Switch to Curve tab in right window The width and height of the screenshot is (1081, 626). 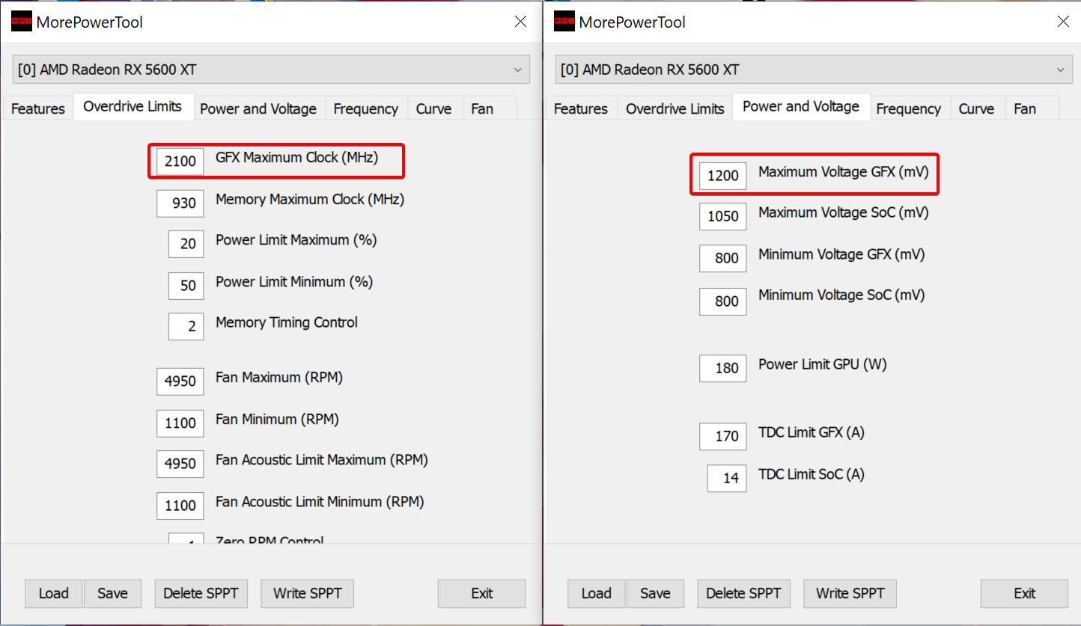point(977,108)
